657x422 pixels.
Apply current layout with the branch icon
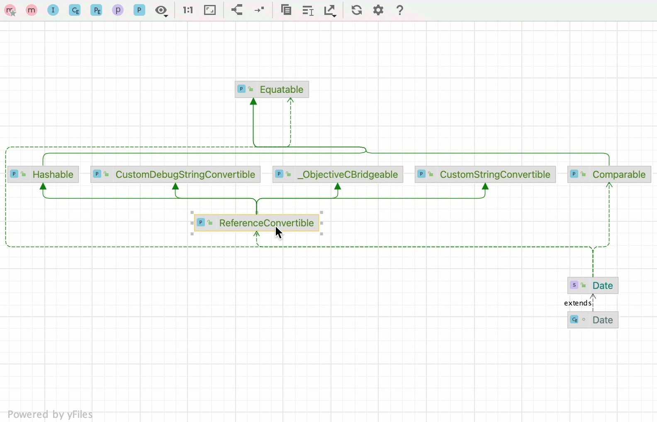(237, 10)
